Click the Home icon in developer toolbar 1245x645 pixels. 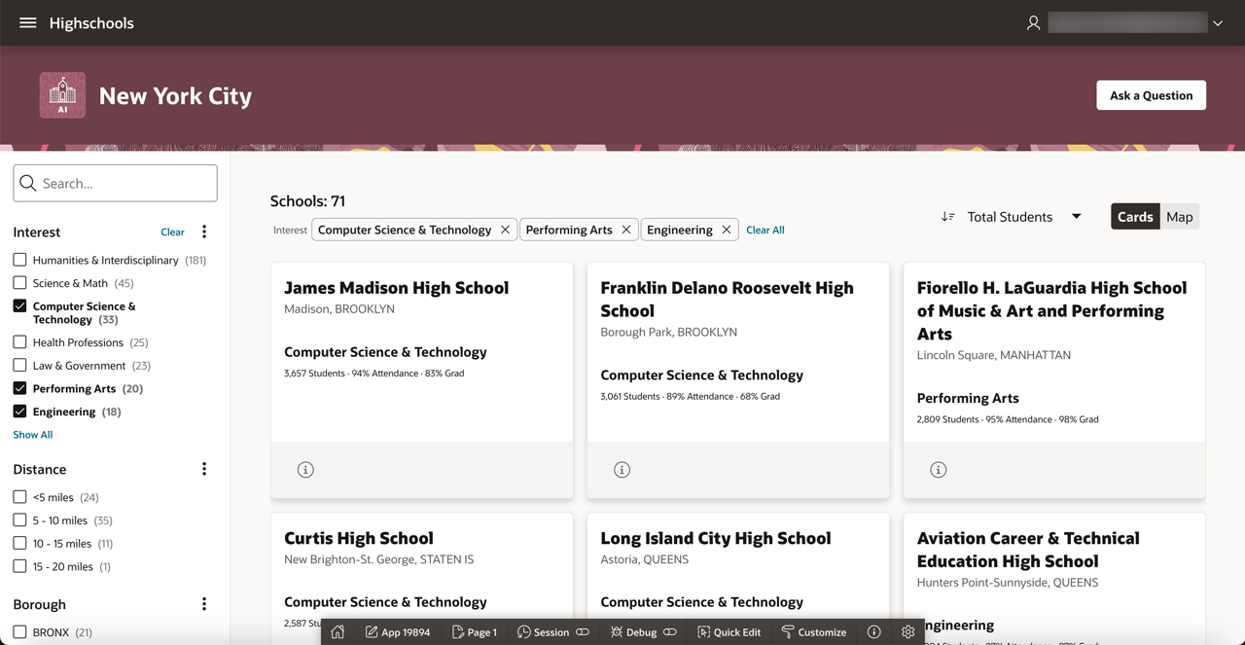pyautogui.click(x=338, y=632)
